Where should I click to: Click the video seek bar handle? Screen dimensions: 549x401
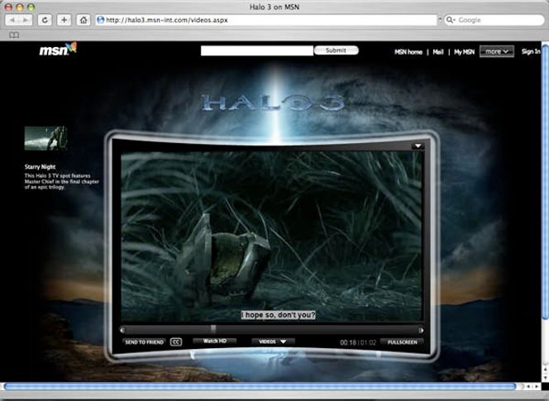point(213,329)
